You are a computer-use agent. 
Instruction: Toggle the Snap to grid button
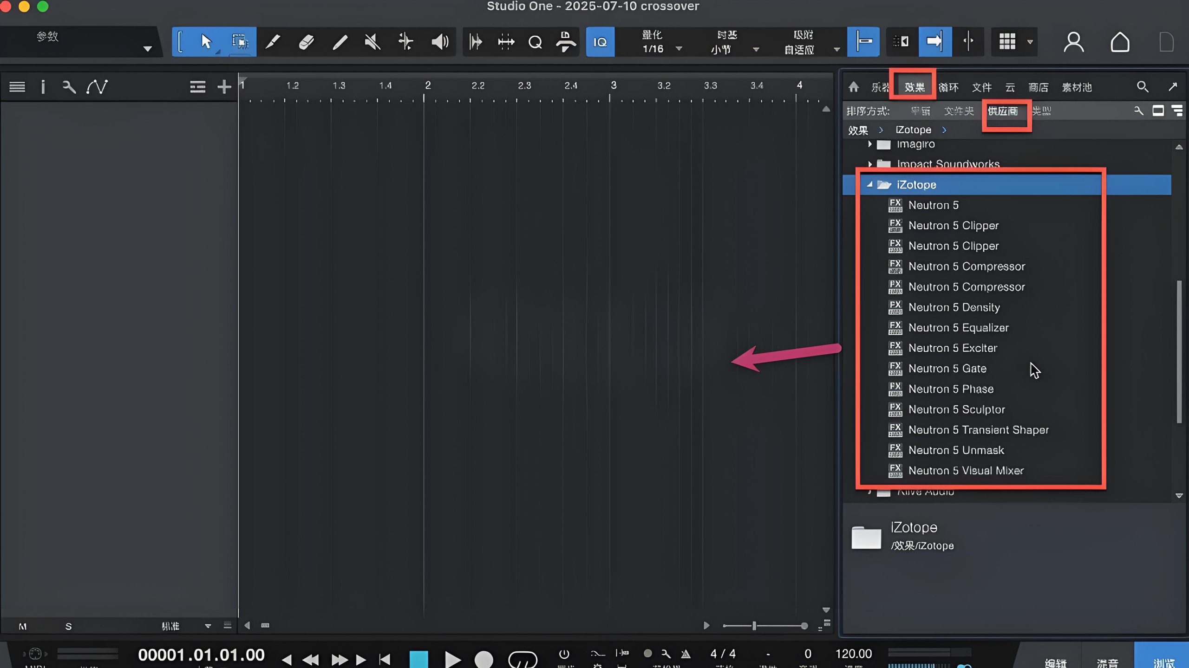coord(863,42)
